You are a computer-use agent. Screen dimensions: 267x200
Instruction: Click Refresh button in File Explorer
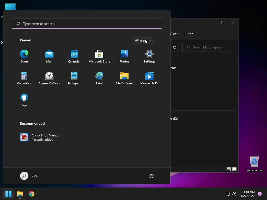pyautogui.click(x=175, y=47)
